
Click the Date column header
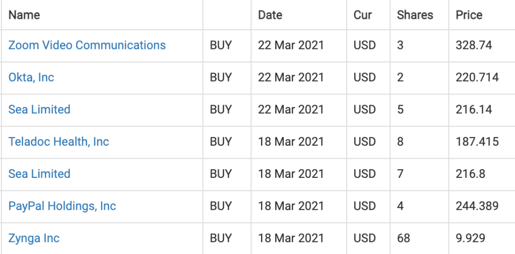pyautogui.click(x=270, y=15)
